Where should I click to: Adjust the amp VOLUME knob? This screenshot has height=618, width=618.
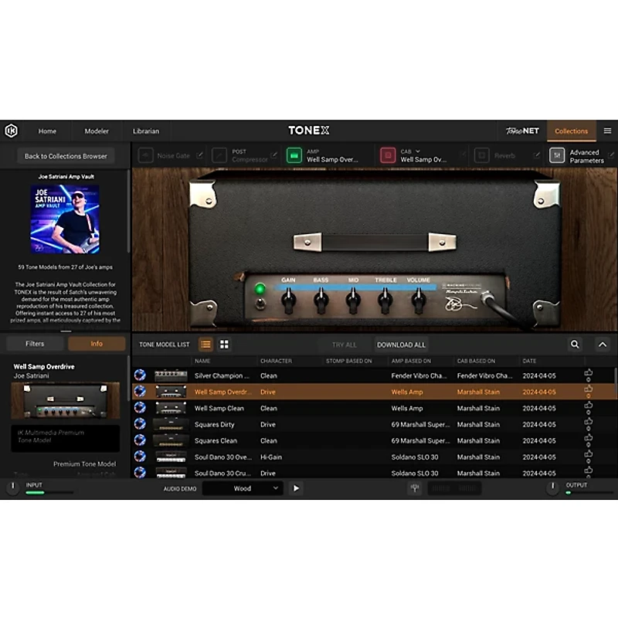click(x=418, y=301)
